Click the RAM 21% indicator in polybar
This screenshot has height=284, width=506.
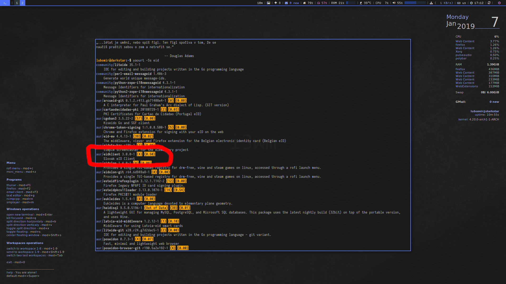pos(338,3)
